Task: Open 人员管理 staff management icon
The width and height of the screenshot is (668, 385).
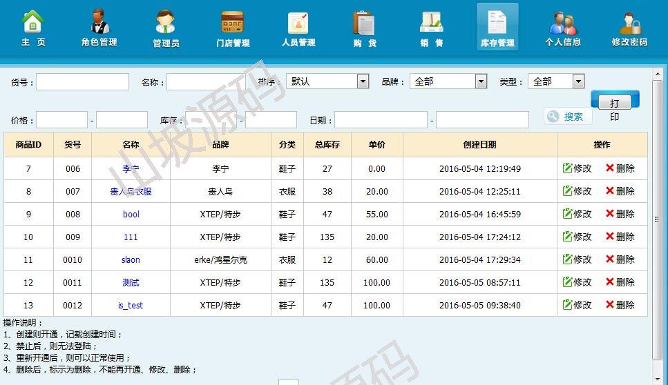Action: (x=298, y=28)
